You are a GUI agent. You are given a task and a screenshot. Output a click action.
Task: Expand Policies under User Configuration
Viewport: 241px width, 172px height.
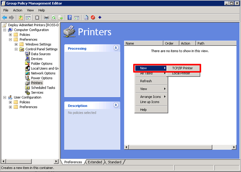pos(11,102)
